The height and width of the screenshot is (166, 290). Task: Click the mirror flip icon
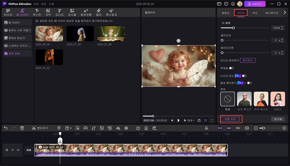(118, 128)
